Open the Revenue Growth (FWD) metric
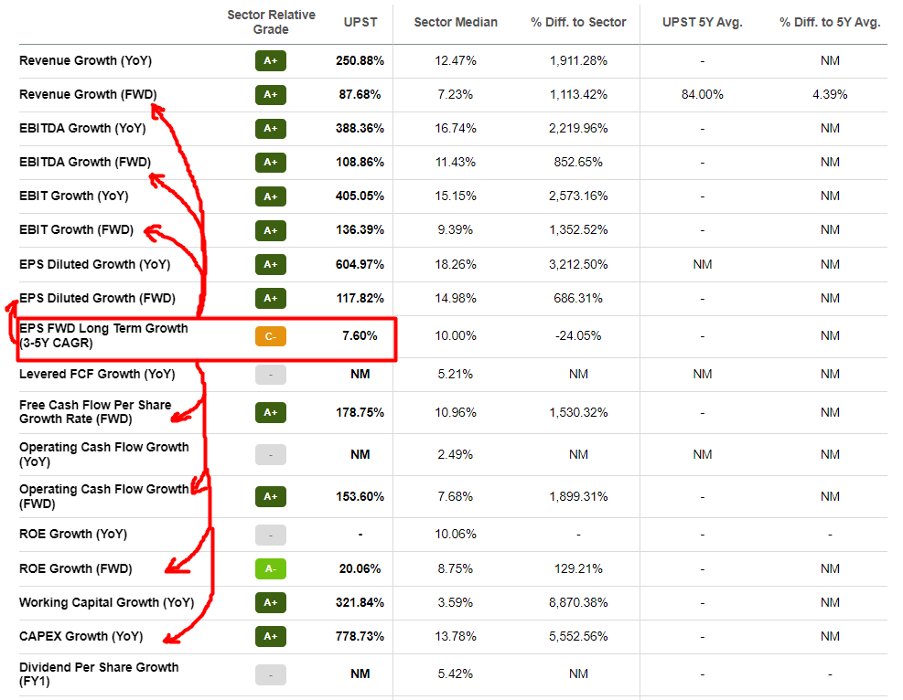 88,95
